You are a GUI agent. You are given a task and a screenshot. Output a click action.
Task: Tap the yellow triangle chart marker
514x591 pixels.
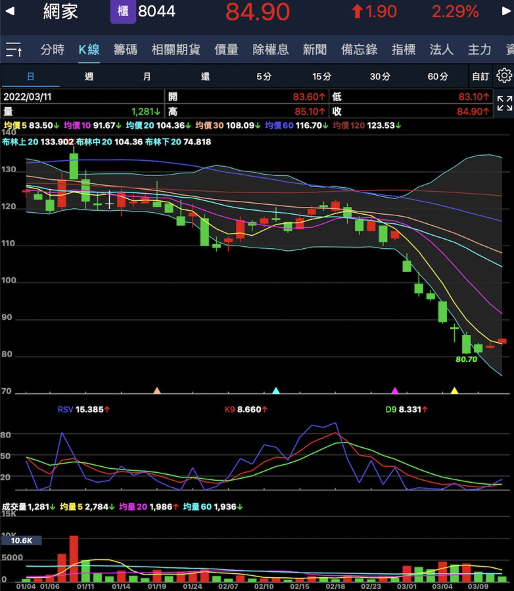pyautogui.click(x=454, y=391)
